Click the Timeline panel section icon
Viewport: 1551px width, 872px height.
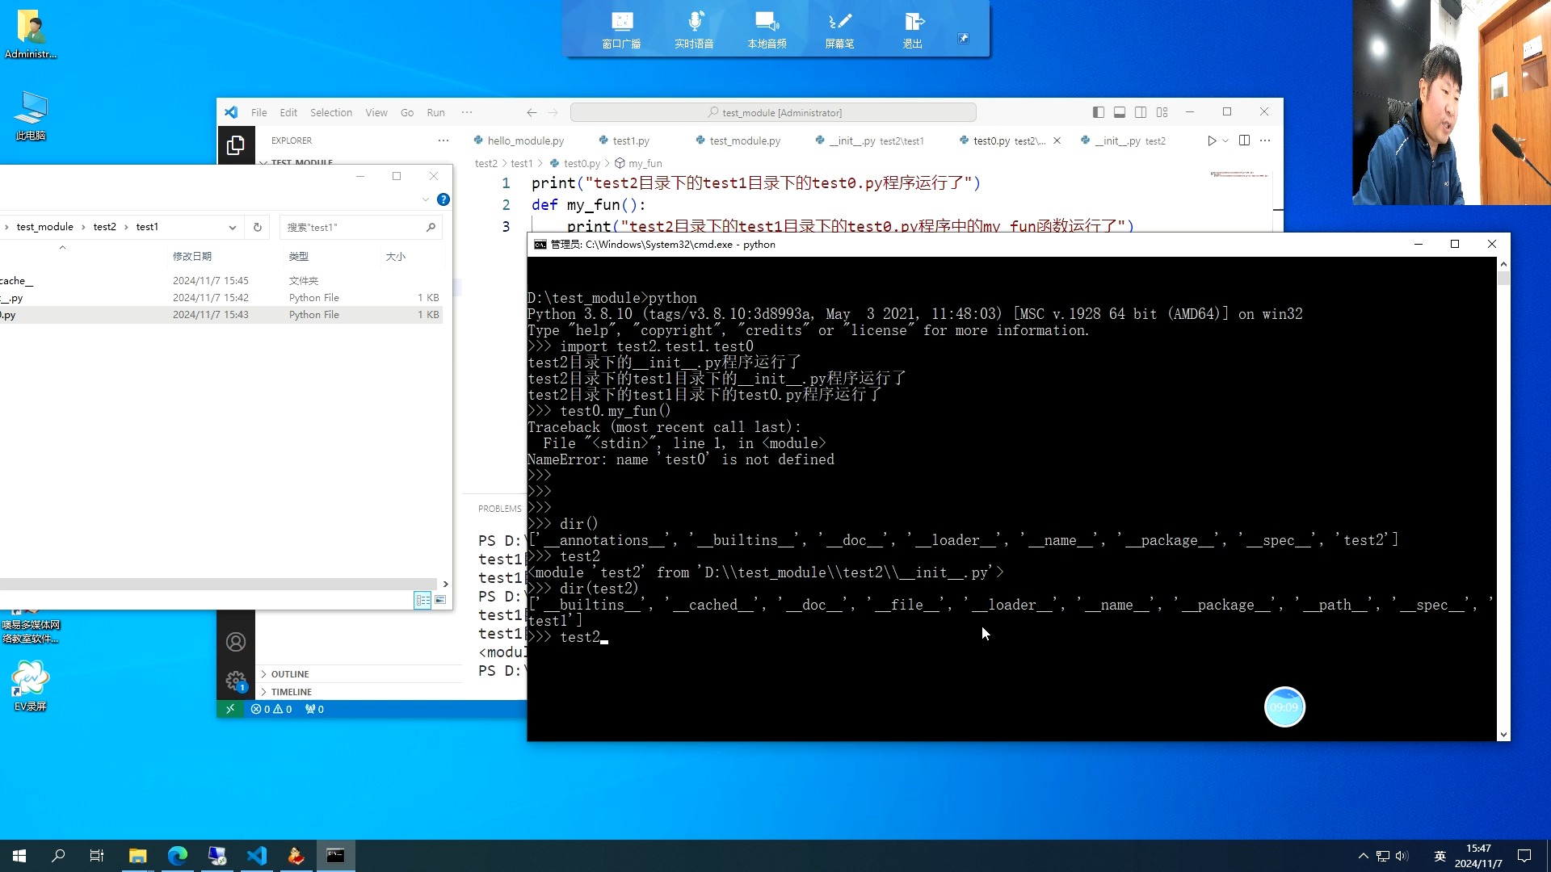point(263,691)
